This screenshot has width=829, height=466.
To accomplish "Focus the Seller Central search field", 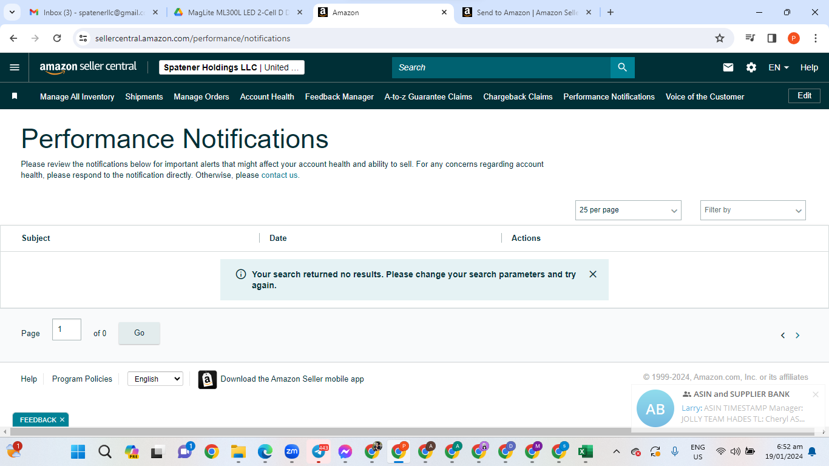I will pos(501,67).
